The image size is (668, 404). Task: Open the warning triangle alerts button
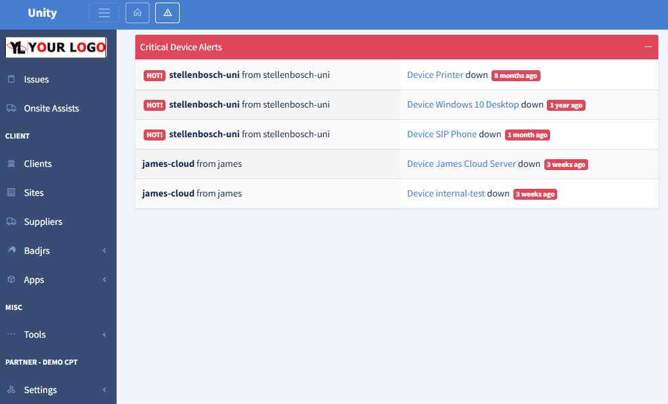coord(167,13)
